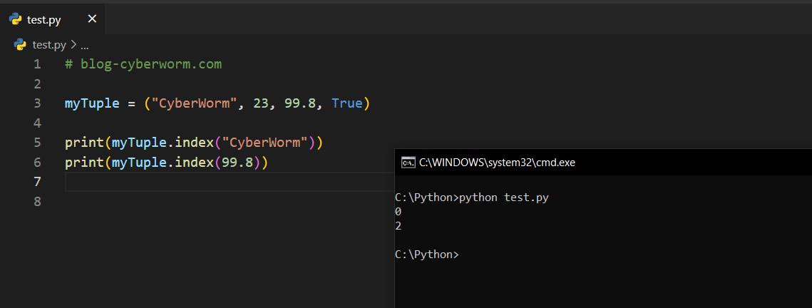Place cursor on myTuple variable on line 3
This screenshot has height=308, width=812.
point(92,103)
